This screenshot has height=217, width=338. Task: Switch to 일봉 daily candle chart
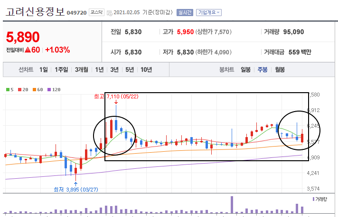(x=245, y=69)
